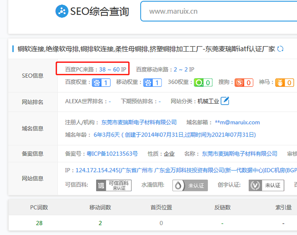Click the PC词数 column header
Viewport: 297px width, 235px height.
point(39,207)
